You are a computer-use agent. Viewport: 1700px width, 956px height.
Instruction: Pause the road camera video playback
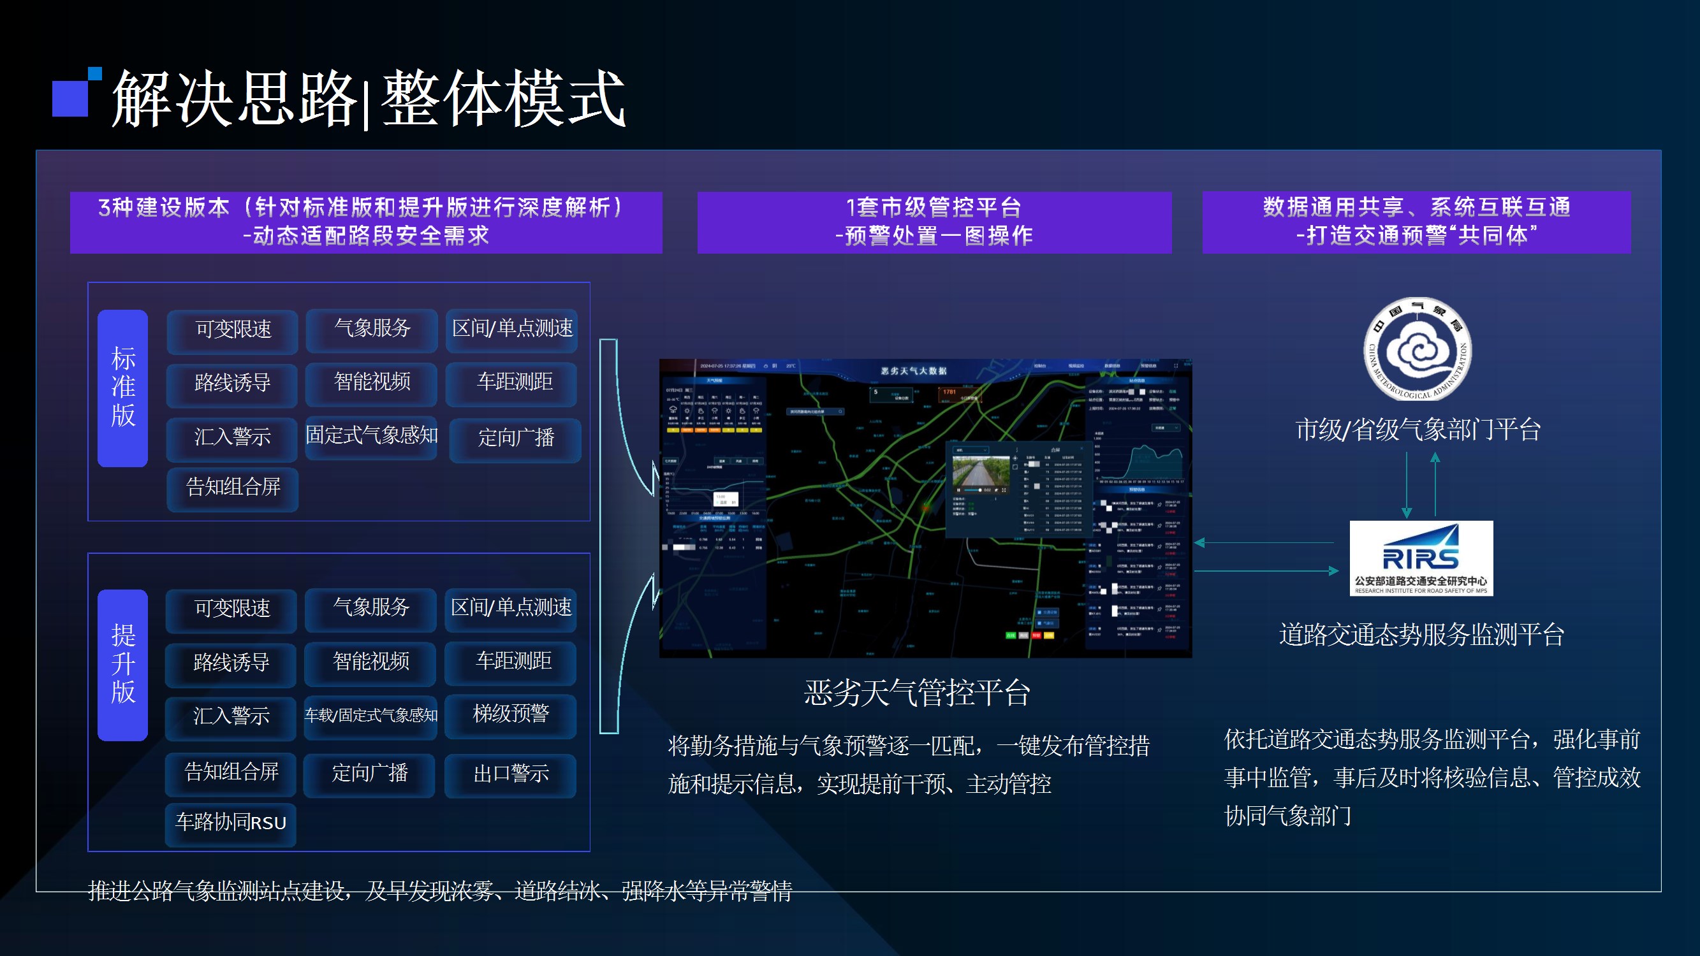(959, 490)
